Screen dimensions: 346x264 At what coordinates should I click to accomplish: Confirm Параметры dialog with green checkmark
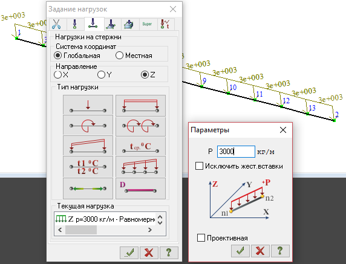pos(240,251)
